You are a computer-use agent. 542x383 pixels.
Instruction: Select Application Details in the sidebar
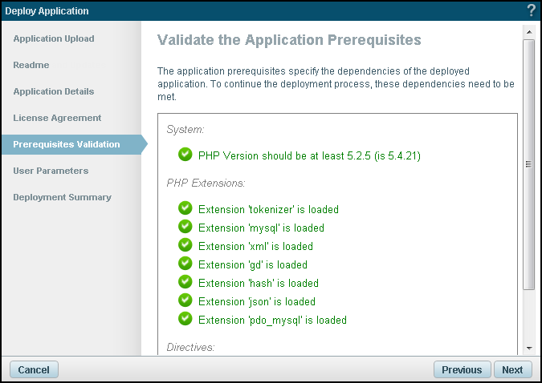point(54,91)
